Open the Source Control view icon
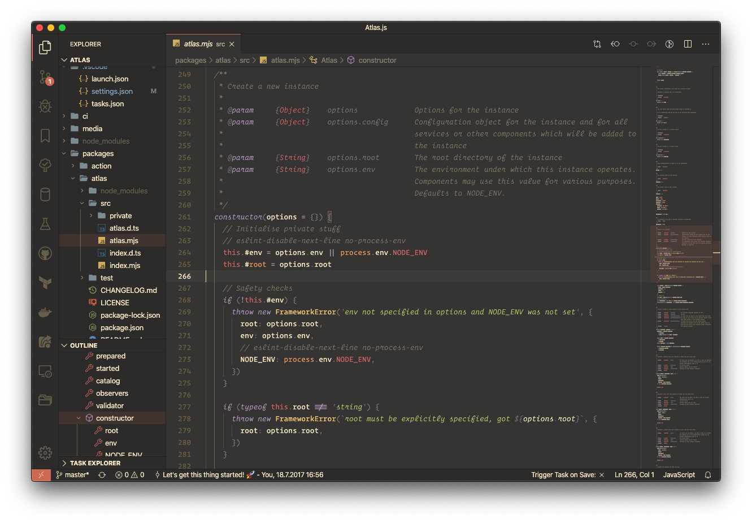Viewport: 752px width, 523px height. tap(45, 77)
